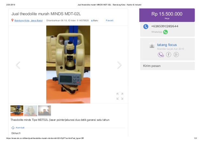Show next photo with right arrow

pos(119,65)
